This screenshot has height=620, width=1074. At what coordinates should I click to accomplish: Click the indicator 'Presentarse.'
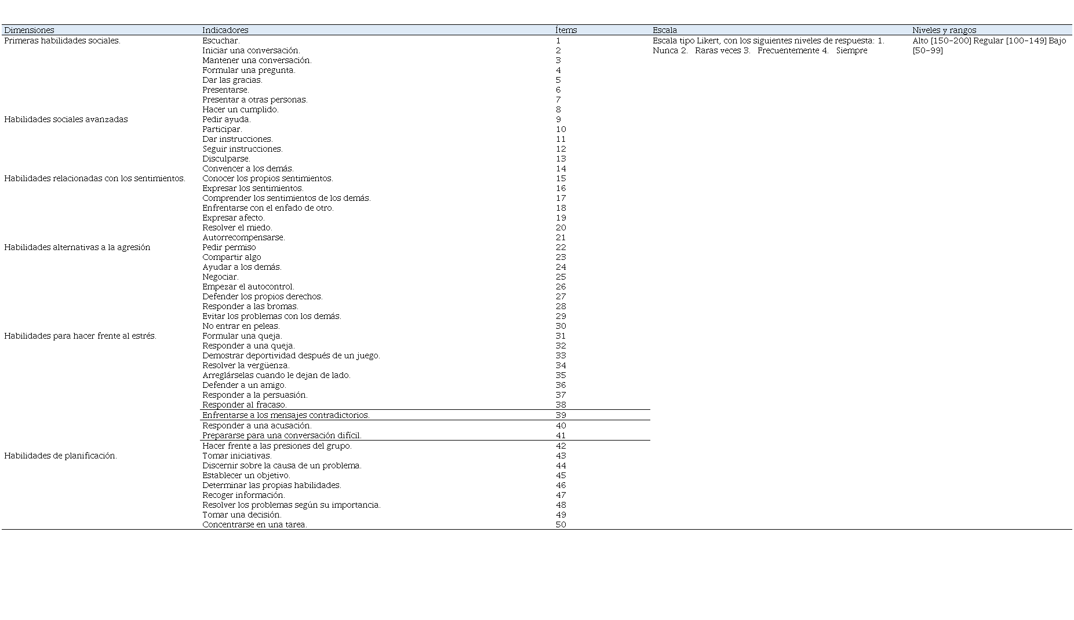click(225, 90)
